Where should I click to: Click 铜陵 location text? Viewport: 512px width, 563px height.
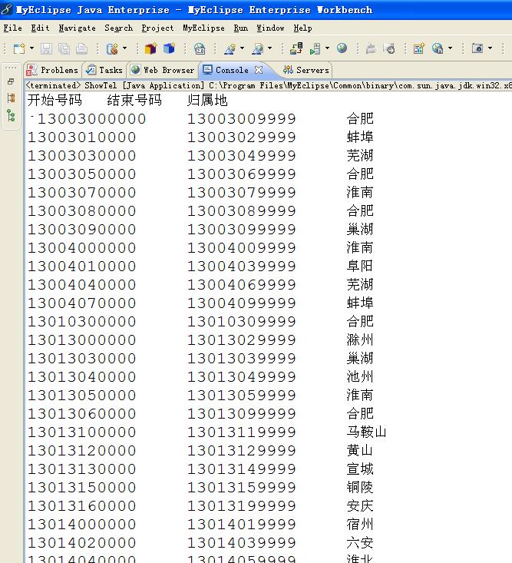(360, 487)
